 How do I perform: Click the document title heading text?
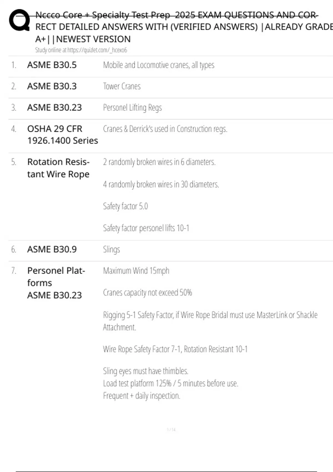(x=178, y=27)
